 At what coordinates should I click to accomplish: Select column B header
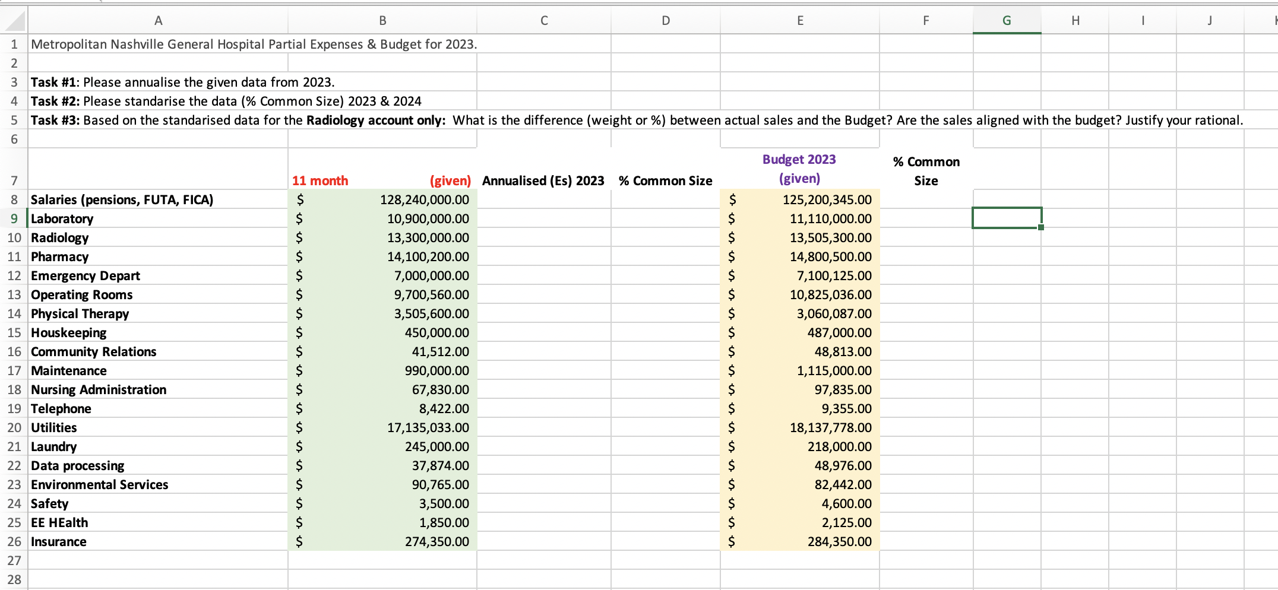click(x=382, y=20)
